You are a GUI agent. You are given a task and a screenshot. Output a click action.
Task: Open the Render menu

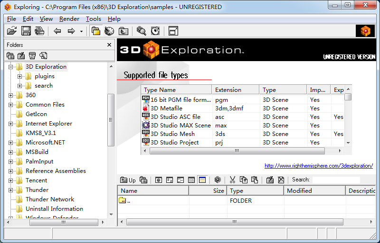tap(69, 19)
